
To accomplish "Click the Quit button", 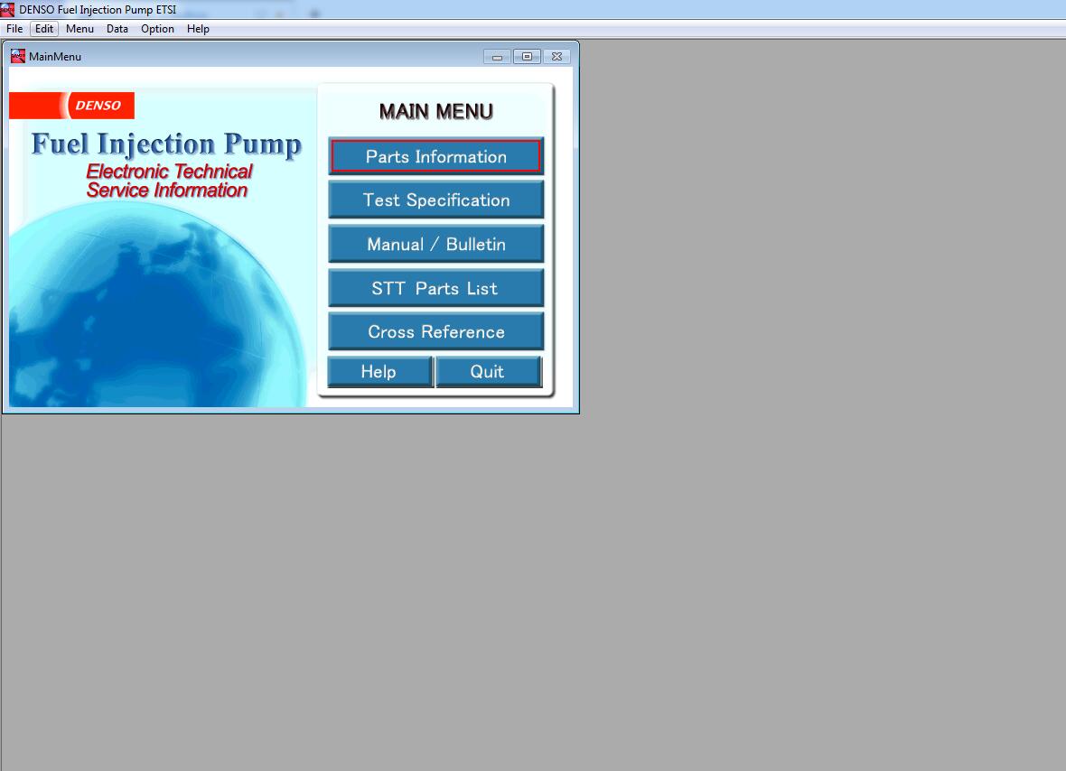I will pos(488,372).
